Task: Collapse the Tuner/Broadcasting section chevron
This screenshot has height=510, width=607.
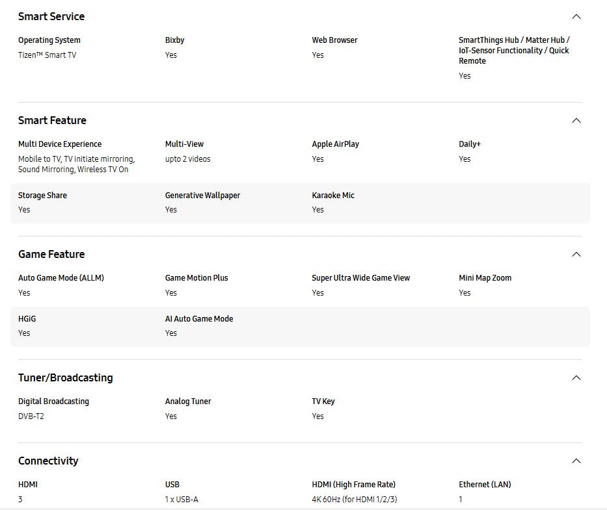Action: click(576, 378)
